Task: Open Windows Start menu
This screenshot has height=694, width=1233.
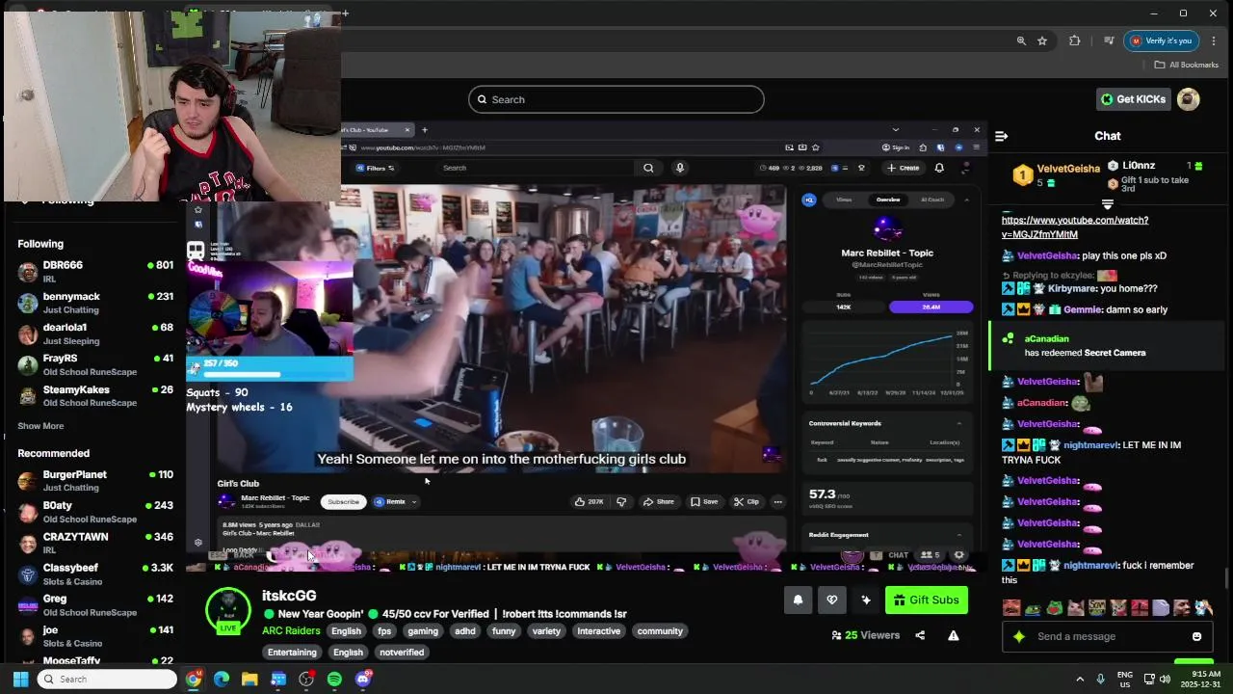Action: pyautogui.click(x=20, y=679)
